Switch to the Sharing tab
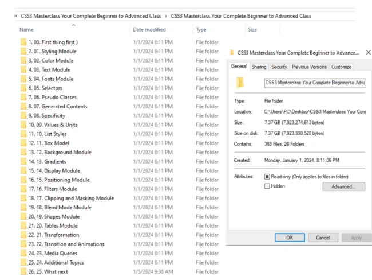 point(259,67)
